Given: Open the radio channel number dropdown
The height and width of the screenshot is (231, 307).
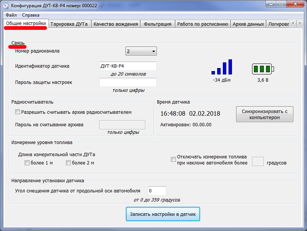Looking at the screenshot, I should pos(141,51).
